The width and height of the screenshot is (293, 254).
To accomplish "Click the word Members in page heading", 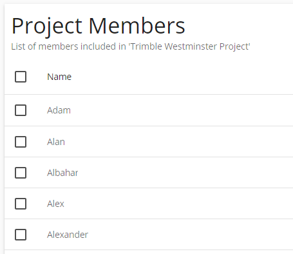I will click(x=137, y=26).
